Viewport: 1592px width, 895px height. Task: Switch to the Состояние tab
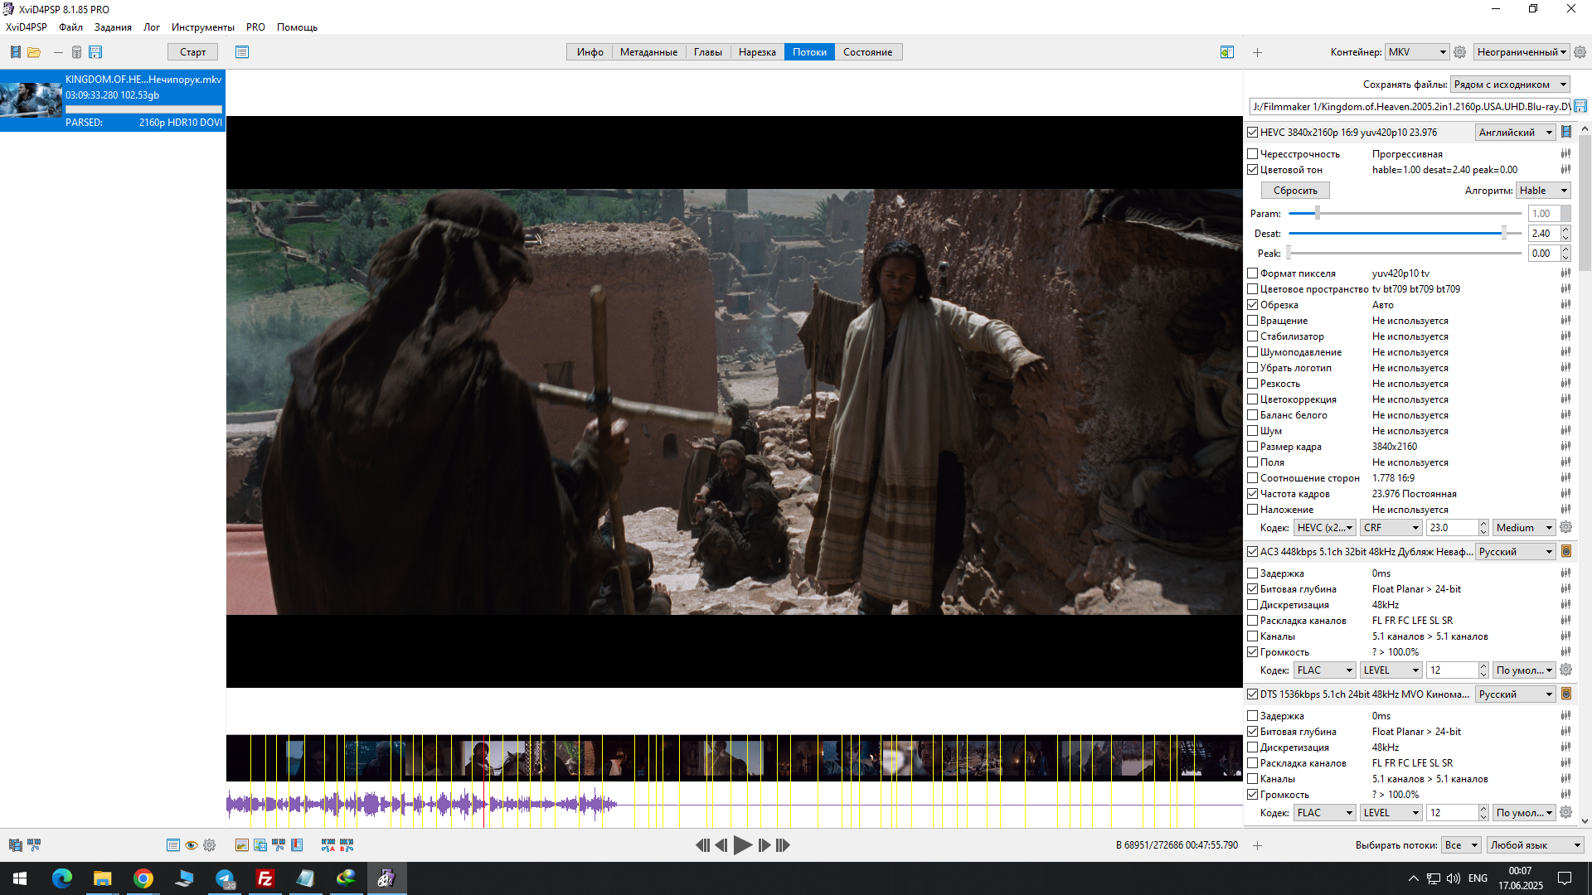(x=868, y=52)
